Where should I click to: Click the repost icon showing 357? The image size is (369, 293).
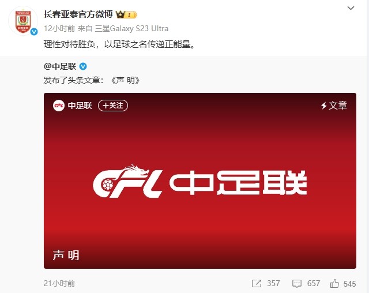256,283
